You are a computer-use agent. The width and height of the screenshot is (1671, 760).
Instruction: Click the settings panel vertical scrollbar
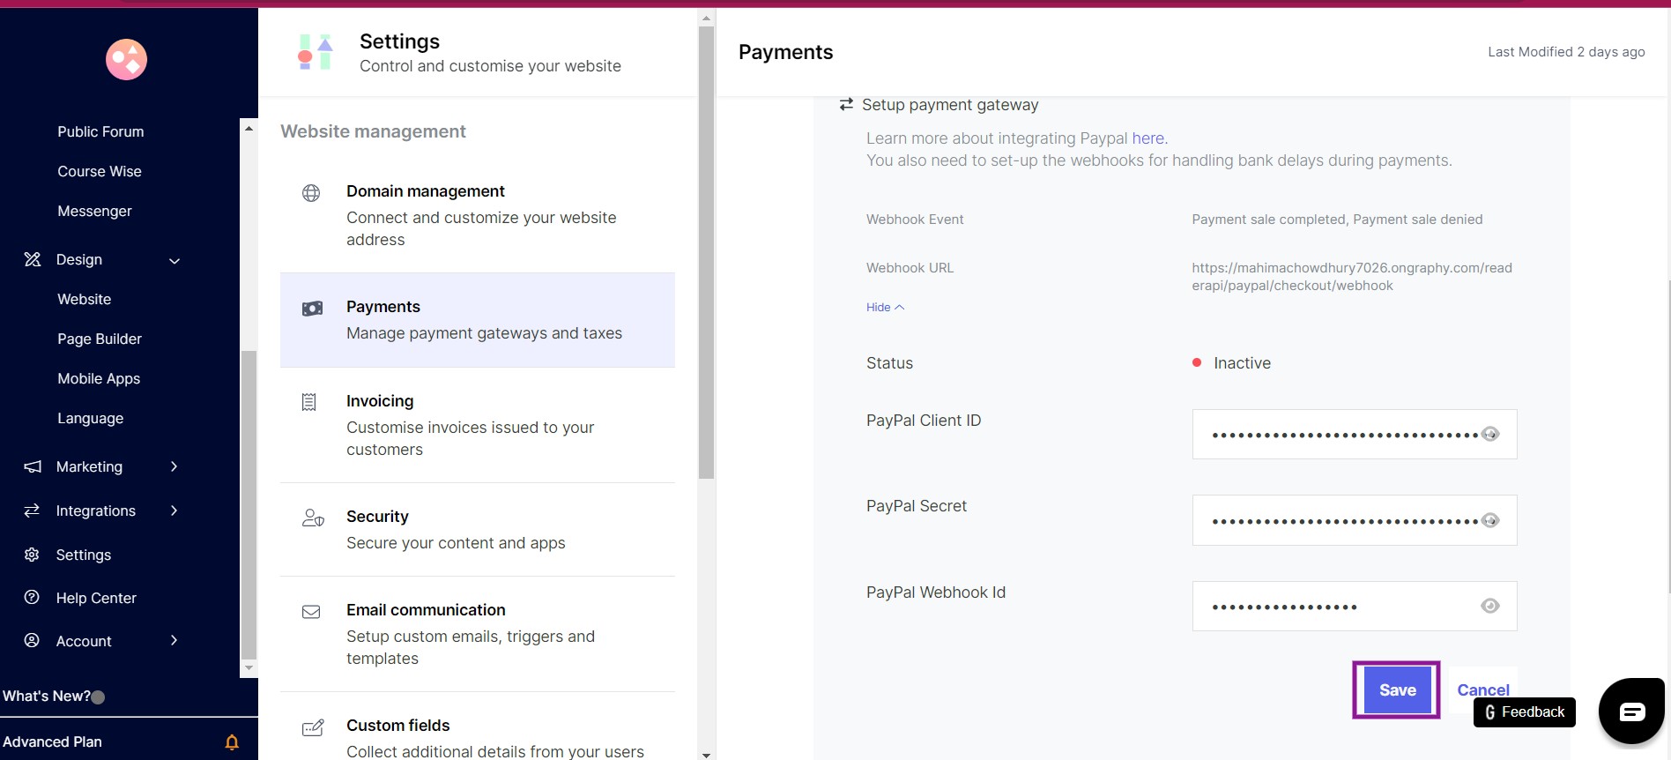706,252
